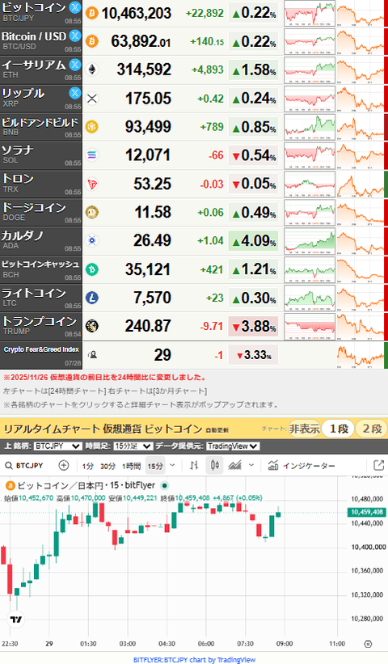Open chart settings gear at time axis
Screen dimensions: 388x664
pos(368,644)
